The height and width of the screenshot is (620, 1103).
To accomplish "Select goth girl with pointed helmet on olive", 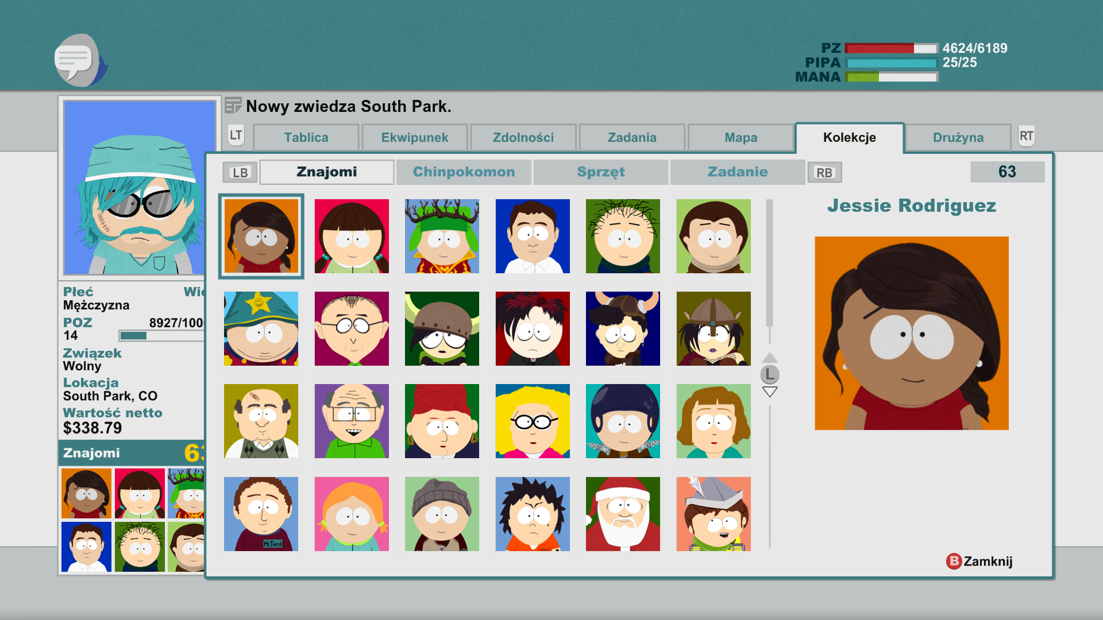I will [714, 328].
